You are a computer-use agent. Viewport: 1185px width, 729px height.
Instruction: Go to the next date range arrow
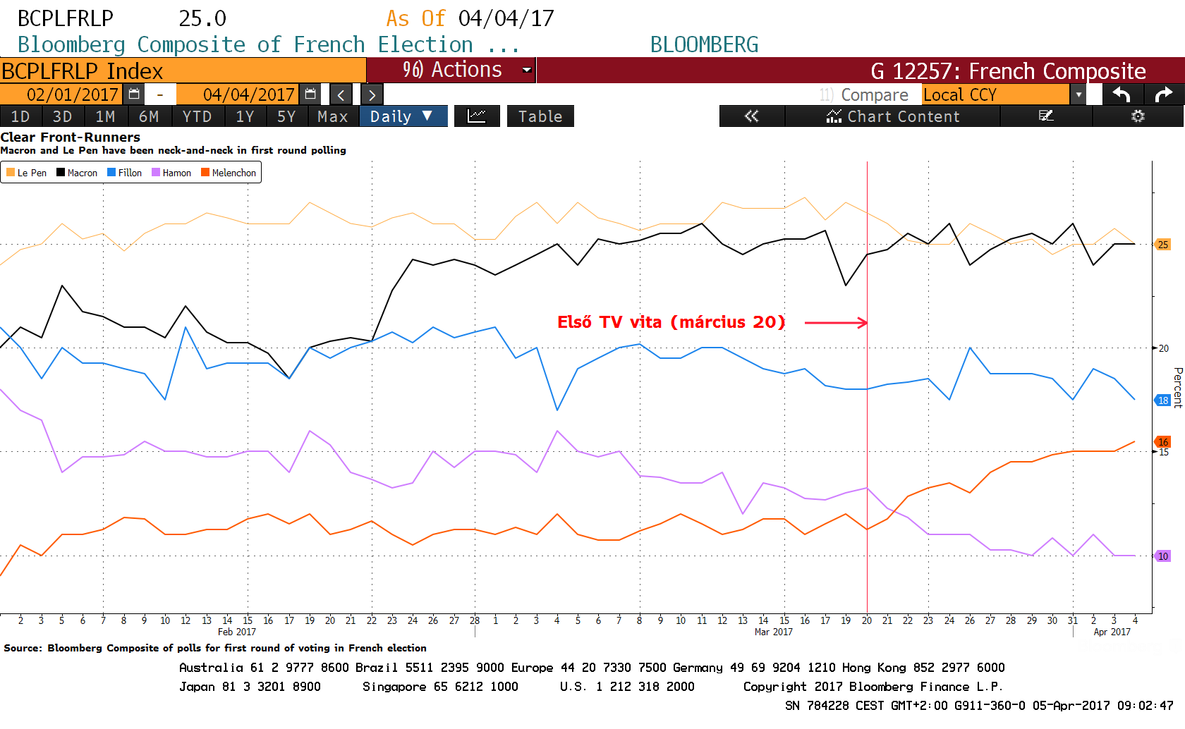click(x=372, y=94)
